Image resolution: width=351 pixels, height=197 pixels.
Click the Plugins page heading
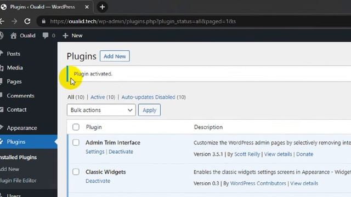click(x=82, y=56)
